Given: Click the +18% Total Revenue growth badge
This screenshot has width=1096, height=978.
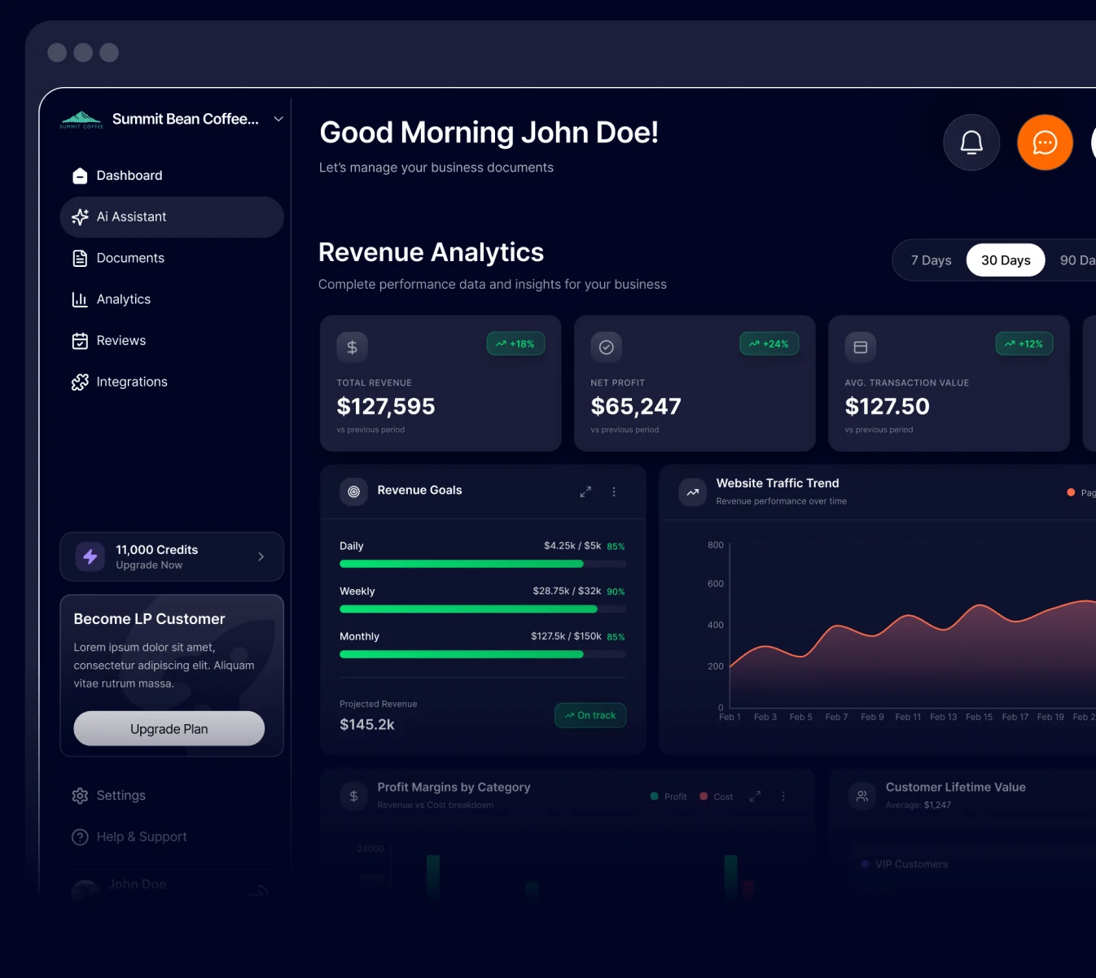Looking at the screenshot, I should tap(515, 344).
